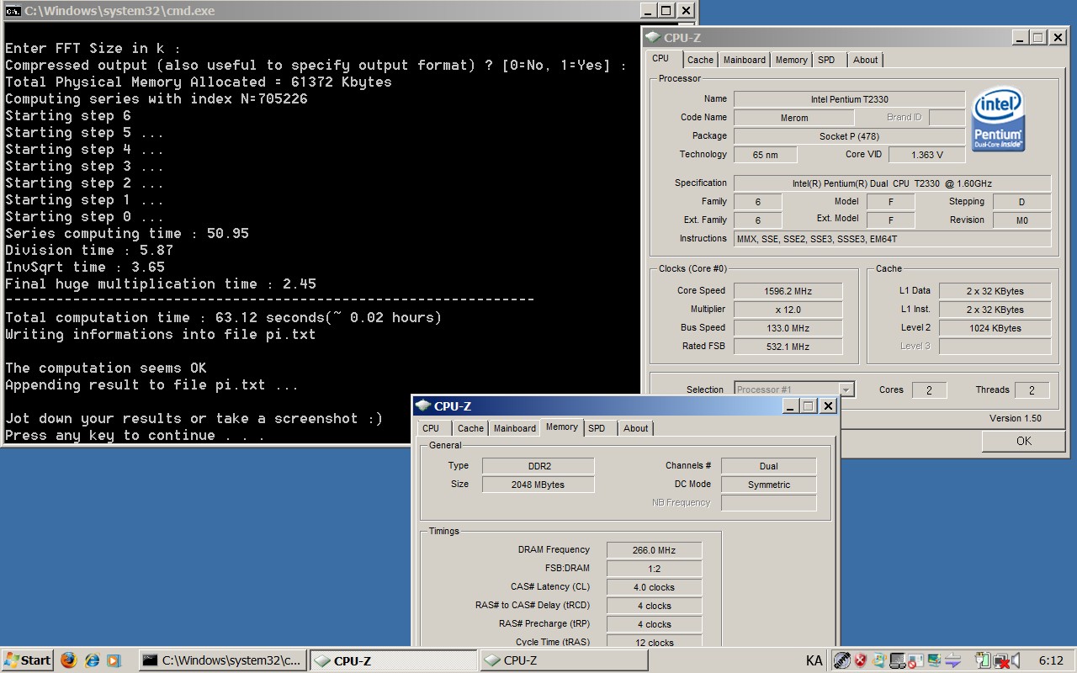Click the Multiplier value x 12.0
Image resolution: width=1077 pixels, height=673 pixels.
(x=788, y=310)
